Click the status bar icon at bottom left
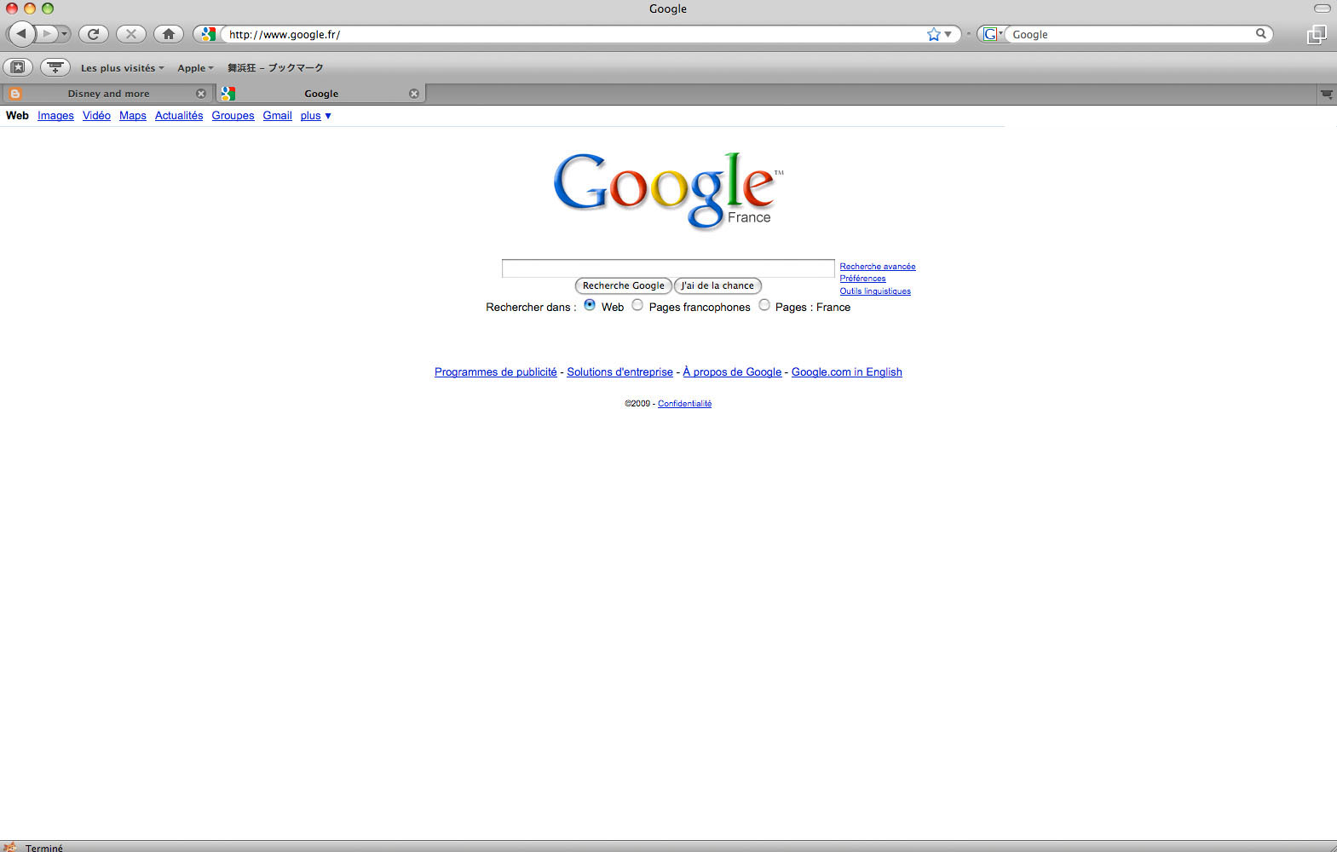 [10, 847]
